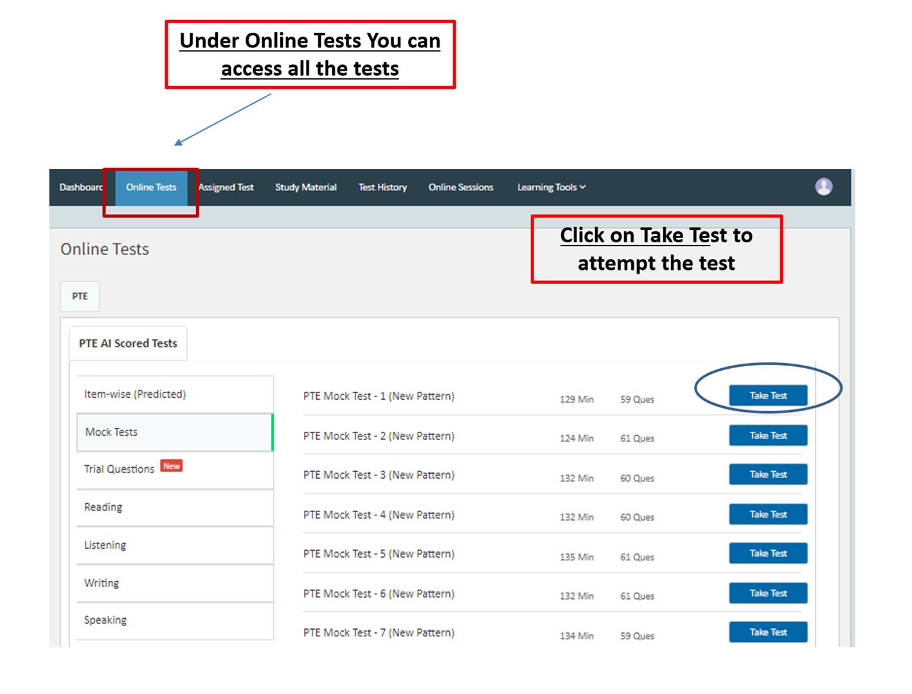The height and width of the screenshot is (694, 912).
Task: Select Mock Tests in the sidebar
Action: 175,432
